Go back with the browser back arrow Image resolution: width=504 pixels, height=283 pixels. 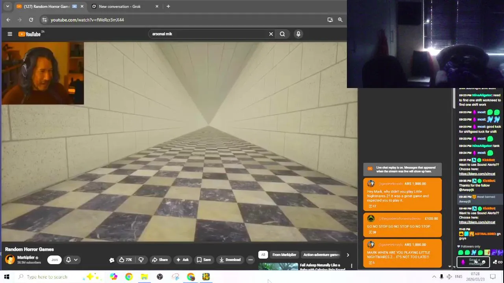(8, 20)
